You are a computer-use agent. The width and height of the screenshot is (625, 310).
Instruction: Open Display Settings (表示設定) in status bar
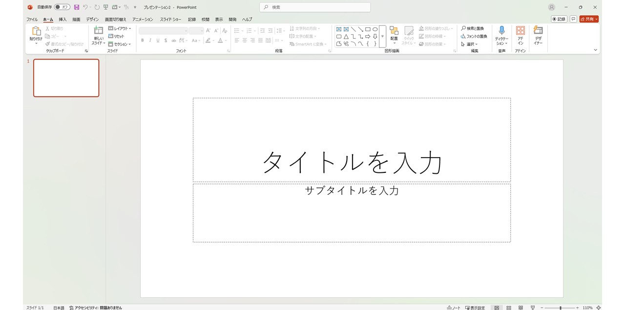[x=475, y=308]
